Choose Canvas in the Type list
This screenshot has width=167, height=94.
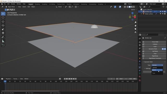157,68
